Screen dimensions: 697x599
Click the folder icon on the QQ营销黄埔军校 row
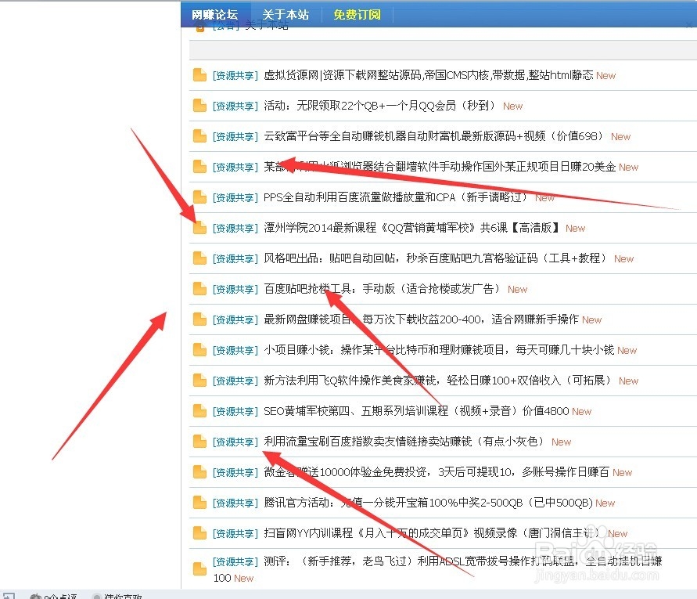point(199,227)
